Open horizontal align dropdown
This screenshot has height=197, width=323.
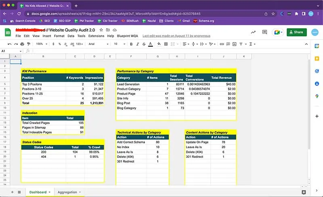186,44
